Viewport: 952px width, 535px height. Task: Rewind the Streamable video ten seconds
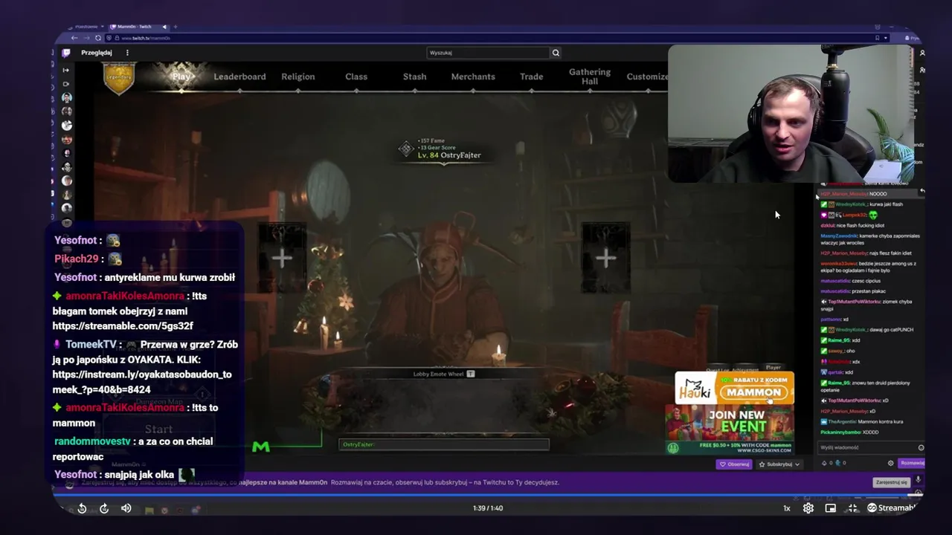click(x=82, y=508)
